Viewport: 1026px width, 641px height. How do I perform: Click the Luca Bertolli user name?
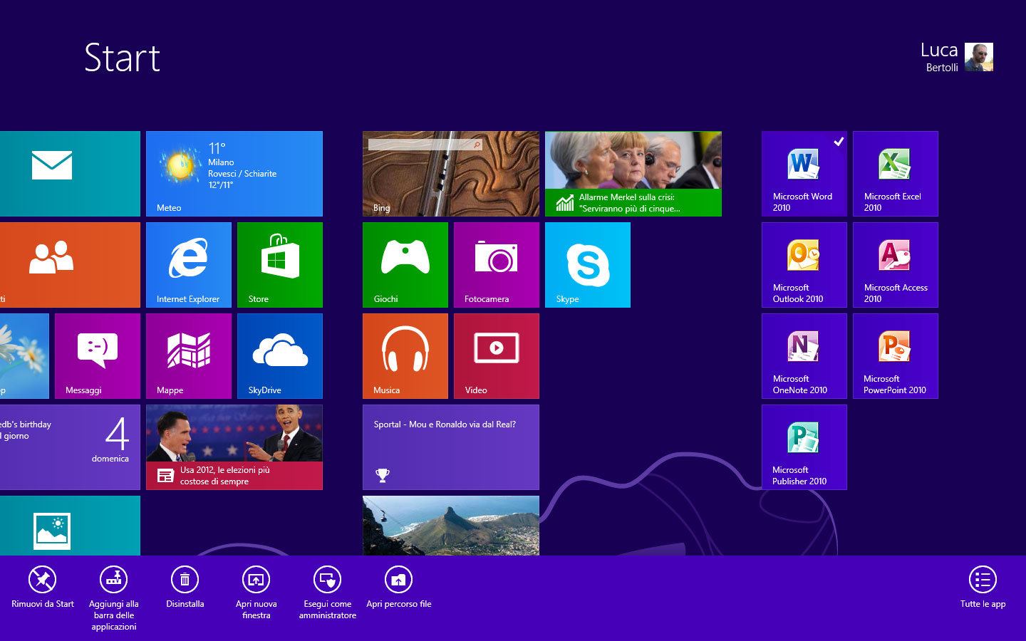pos(939,57)
